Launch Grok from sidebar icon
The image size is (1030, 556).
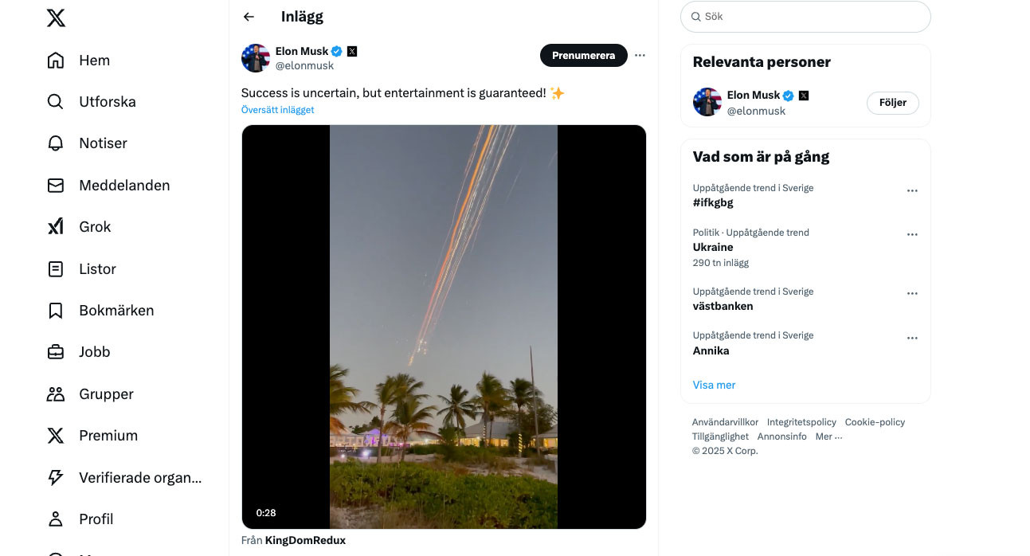pyautogui.click(x=56, y=227)
